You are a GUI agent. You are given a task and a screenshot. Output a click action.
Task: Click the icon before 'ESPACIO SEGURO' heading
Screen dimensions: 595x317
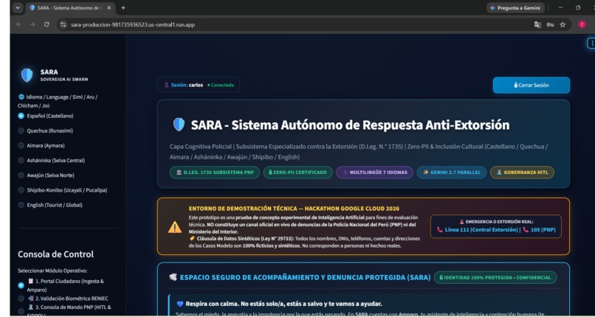pos(173,277)
